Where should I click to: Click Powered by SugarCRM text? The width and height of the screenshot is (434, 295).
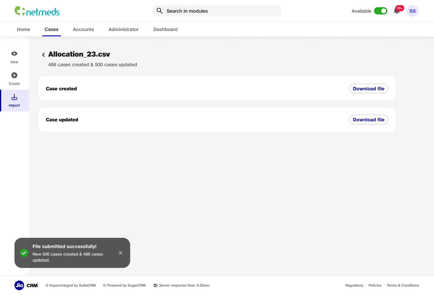point(124,285)
